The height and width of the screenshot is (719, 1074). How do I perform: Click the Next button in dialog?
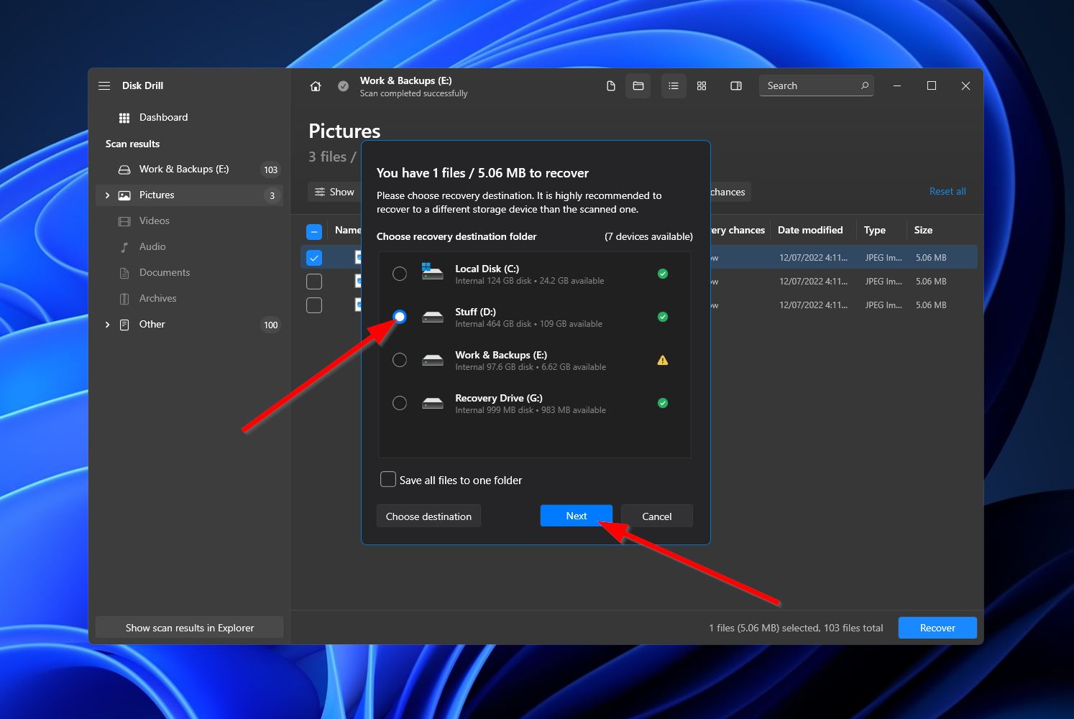point(577,516)
